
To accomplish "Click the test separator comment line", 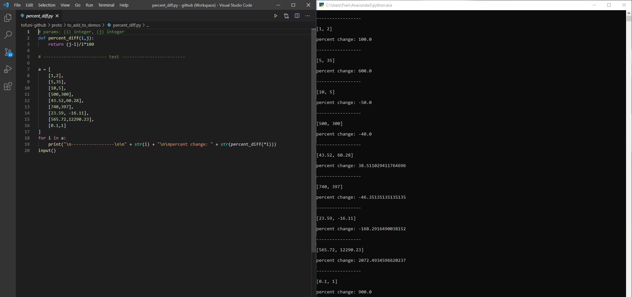I will pos(112,57).
